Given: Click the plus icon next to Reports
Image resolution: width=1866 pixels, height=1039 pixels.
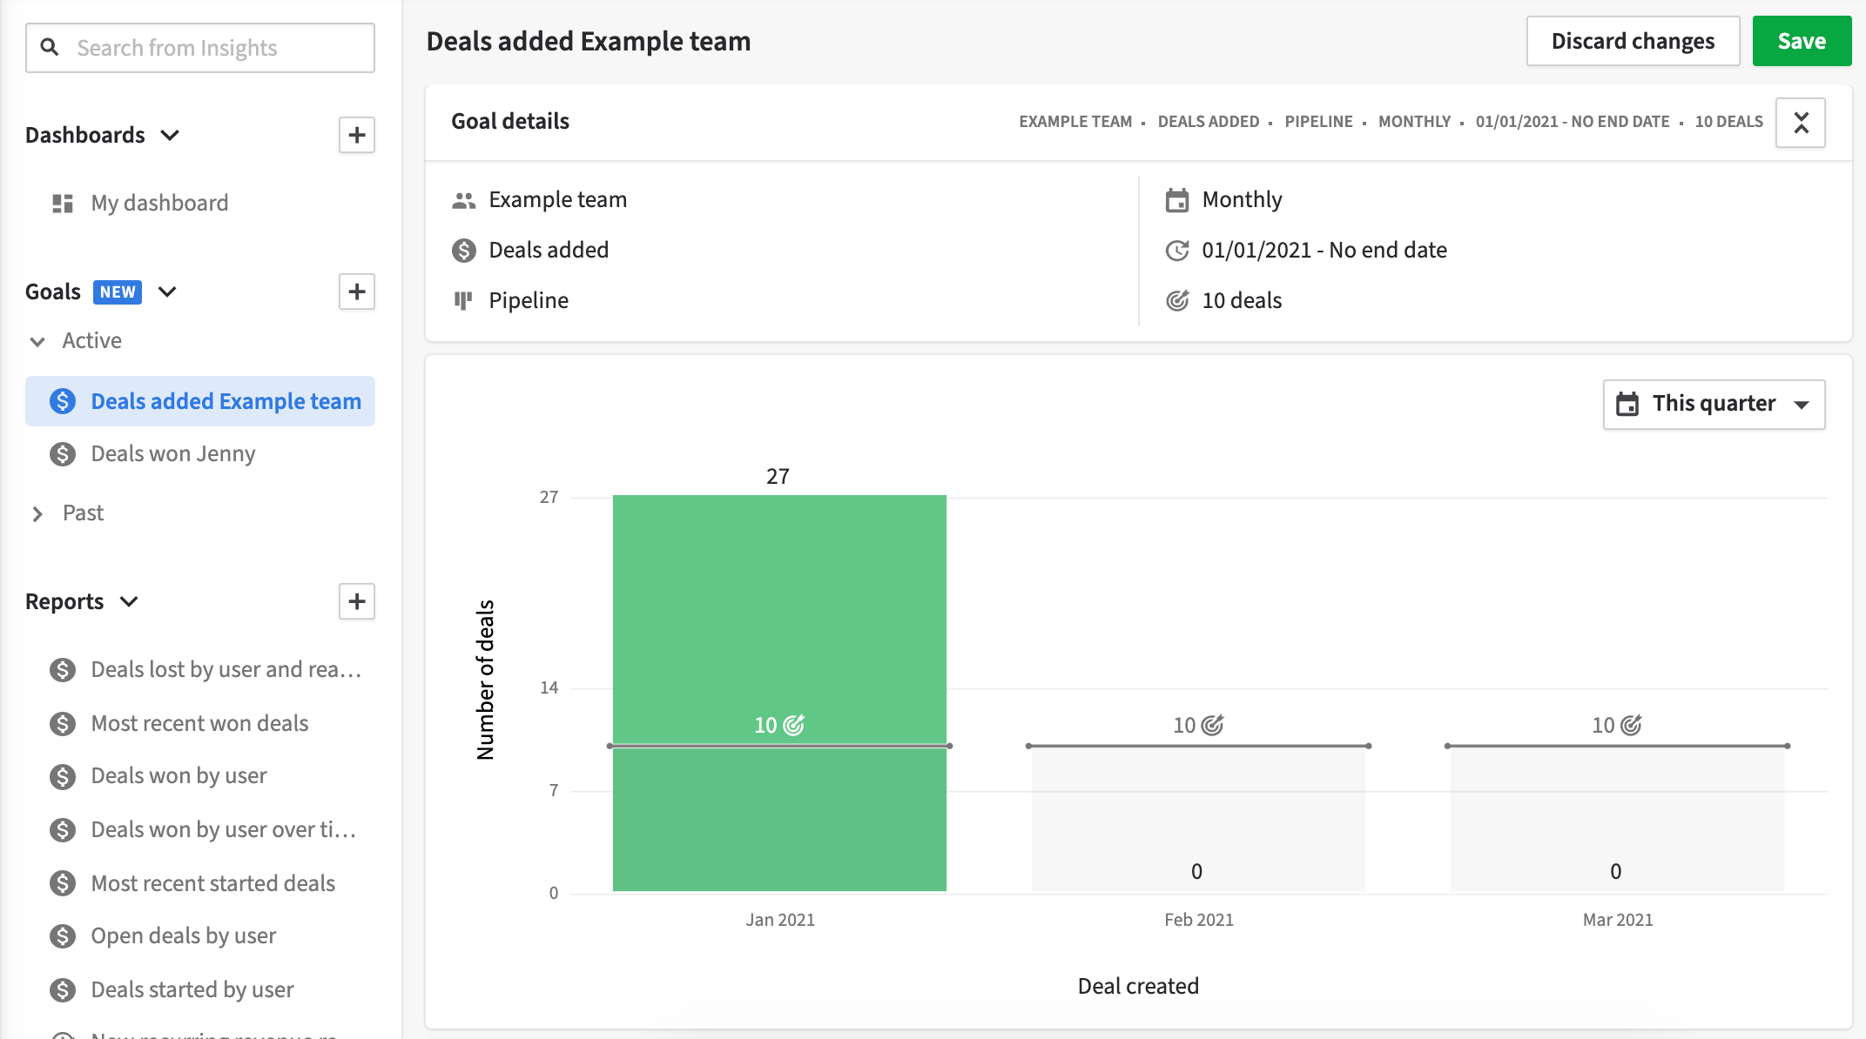Looking at the screenshot, I should pos(356,601).
